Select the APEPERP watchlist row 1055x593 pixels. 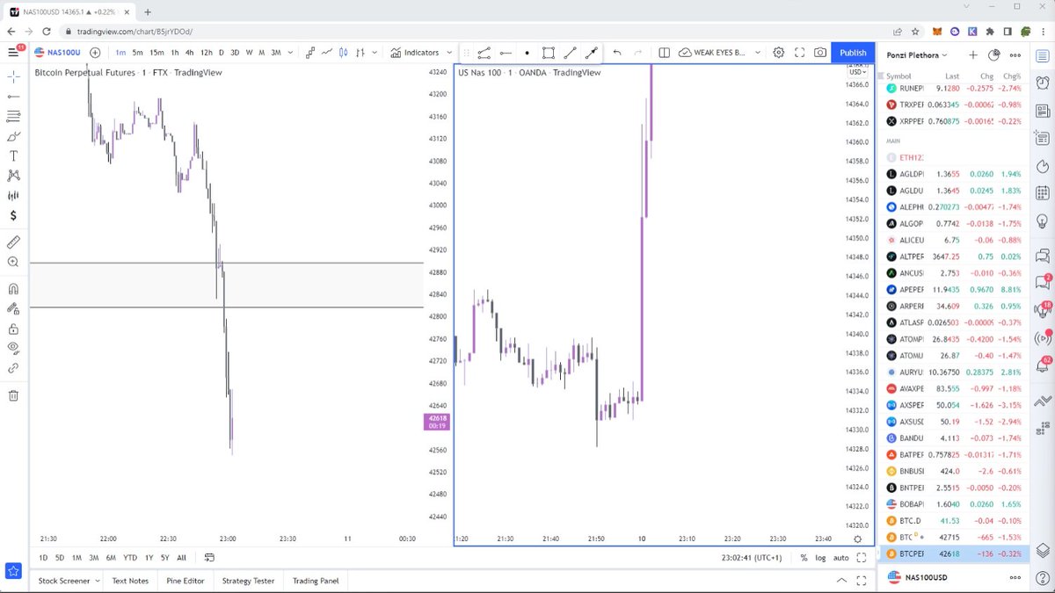click(953, 289)
